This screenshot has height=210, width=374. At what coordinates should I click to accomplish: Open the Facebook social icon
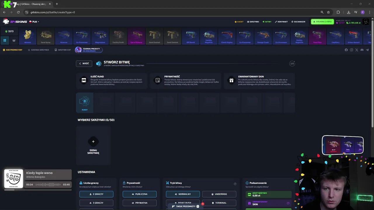346,50
